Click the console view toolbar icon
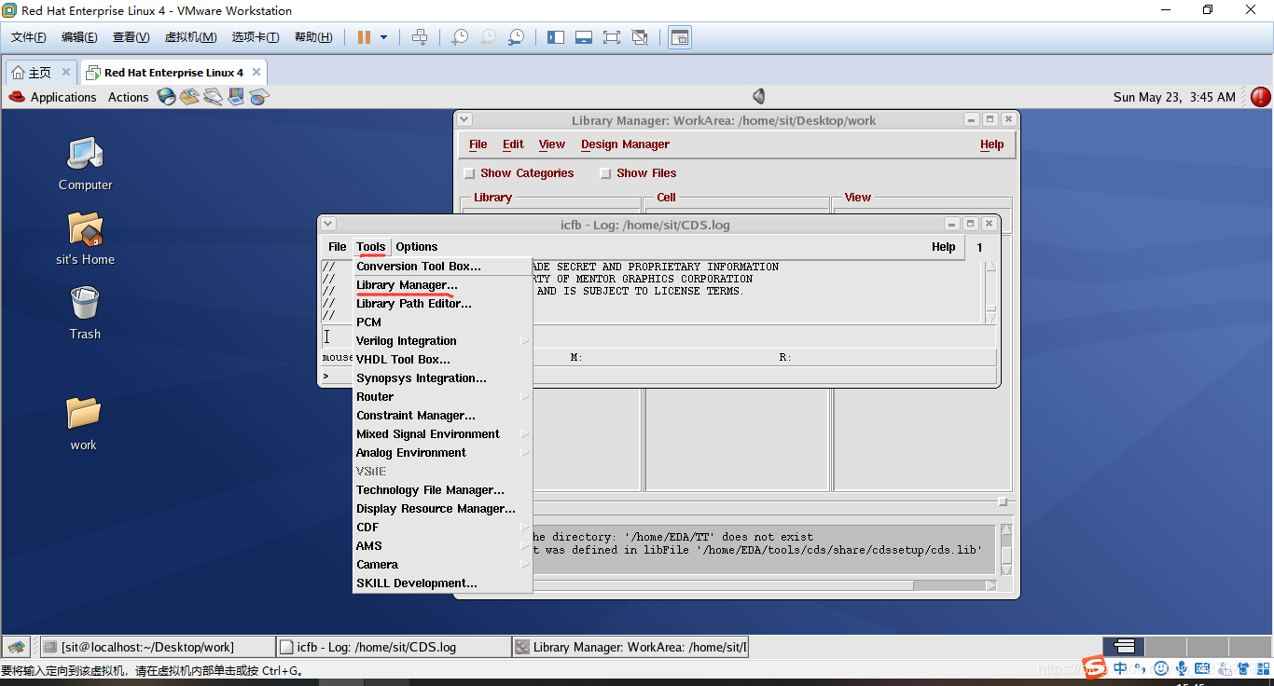This screenshot has height=686, width=1274. click(x=680, y=37)
